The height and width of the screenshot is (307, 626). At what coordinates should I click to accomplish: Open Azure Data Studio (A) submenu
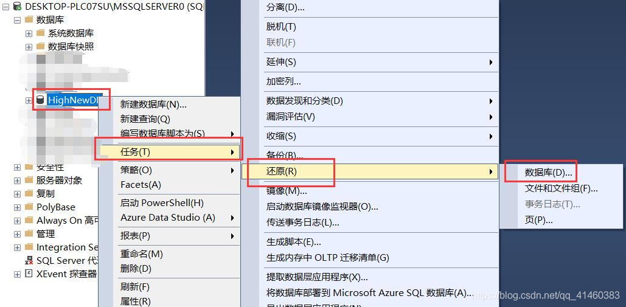[x=169, y=218]
